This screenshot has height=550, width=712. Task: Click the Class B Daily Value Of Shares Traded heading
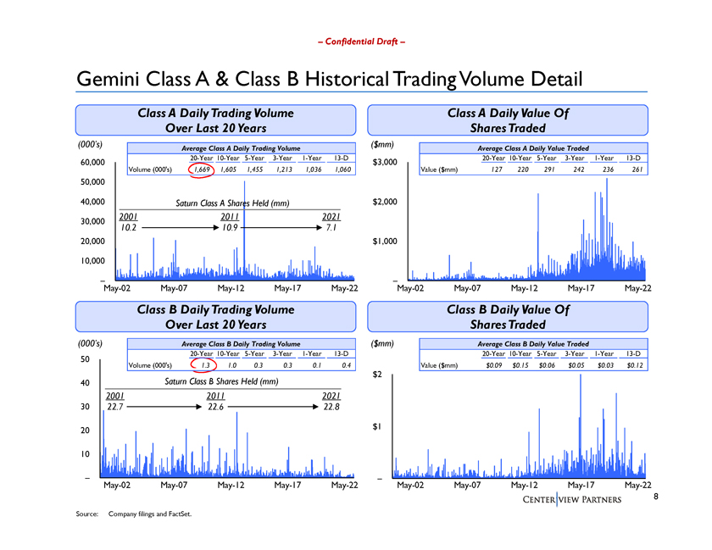pos(508,317)
